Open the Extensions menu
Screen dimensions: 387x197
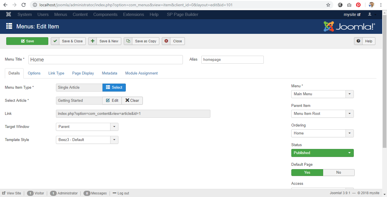(133, 14)
